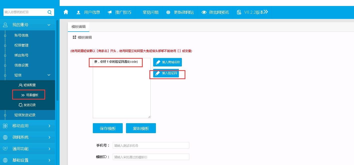Screen dimensions: 354x165
Task: Click the 推广技巧 megaphone icon
Action: 110,12
